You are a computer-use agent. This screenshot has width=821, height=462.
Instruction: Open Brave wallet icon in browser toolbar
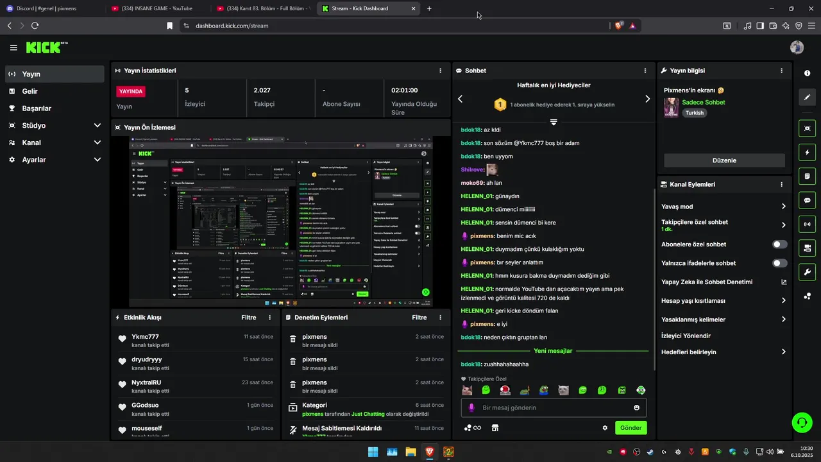(x=773, y=26)
